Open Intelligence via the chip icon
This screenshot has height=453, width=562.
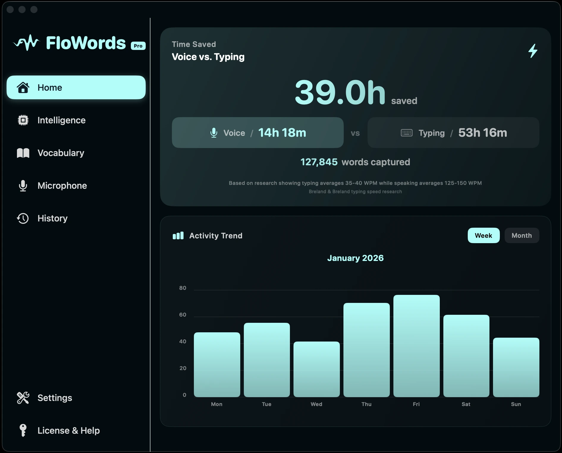pyautogui.click(x=23, y=120)
